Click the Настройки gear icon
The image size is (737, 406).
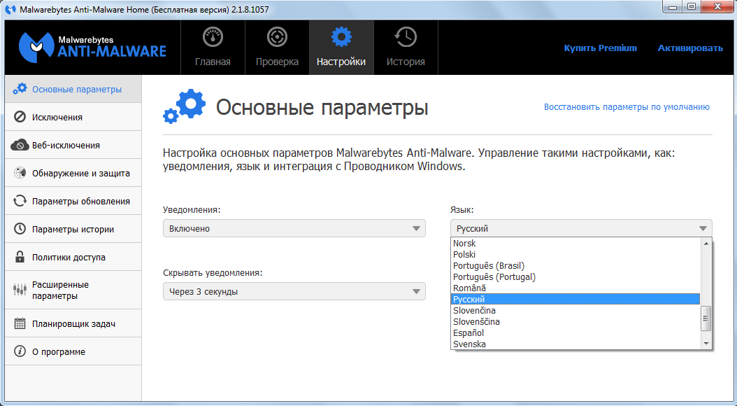(x=341, y=36)
